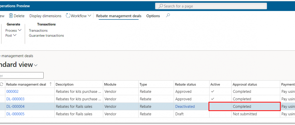Open the Options tab

pos(153,16)
